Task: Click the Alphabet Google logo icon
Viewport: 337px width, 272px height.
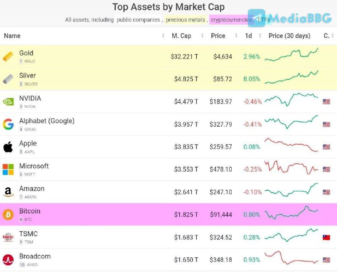Action: (x=8, y=124)
